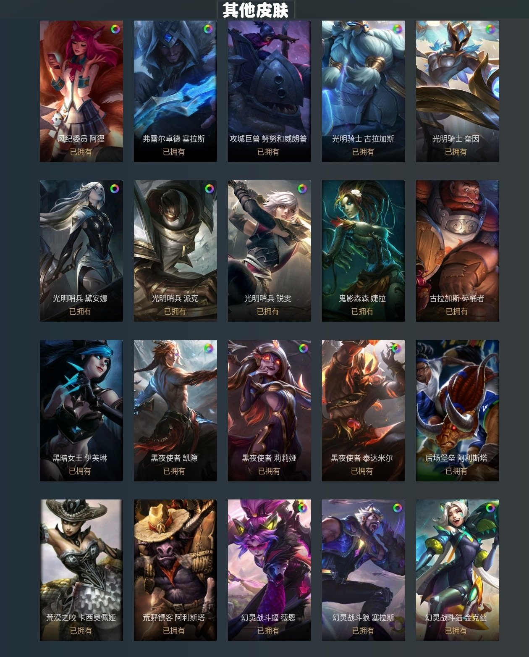Open the 攻城巨兽 努努和威朗普 skin card
529x657 pixels.
270,91
